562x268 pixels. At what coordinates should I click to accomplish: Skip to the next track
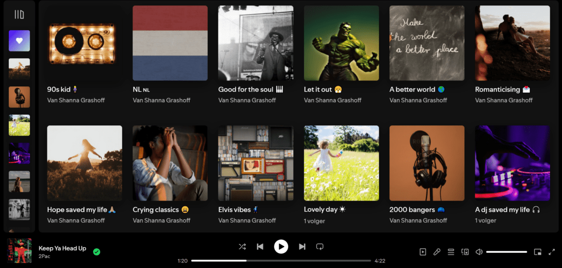(x=302, y=246)
